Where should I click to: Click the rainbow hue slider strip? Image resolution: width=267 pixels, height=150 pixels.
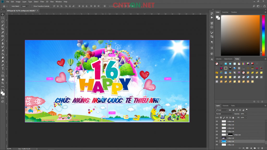[263, 35]
